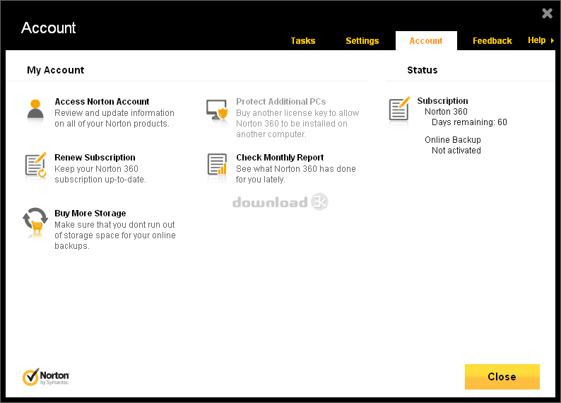Open the Help menu
The width and height of the screenshot is (561, 403).
coord(537,40)
